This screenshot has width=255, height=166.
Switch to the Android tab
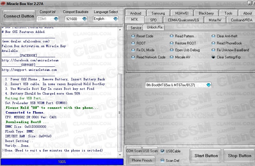pyautogui.click(x=135, y=13)
